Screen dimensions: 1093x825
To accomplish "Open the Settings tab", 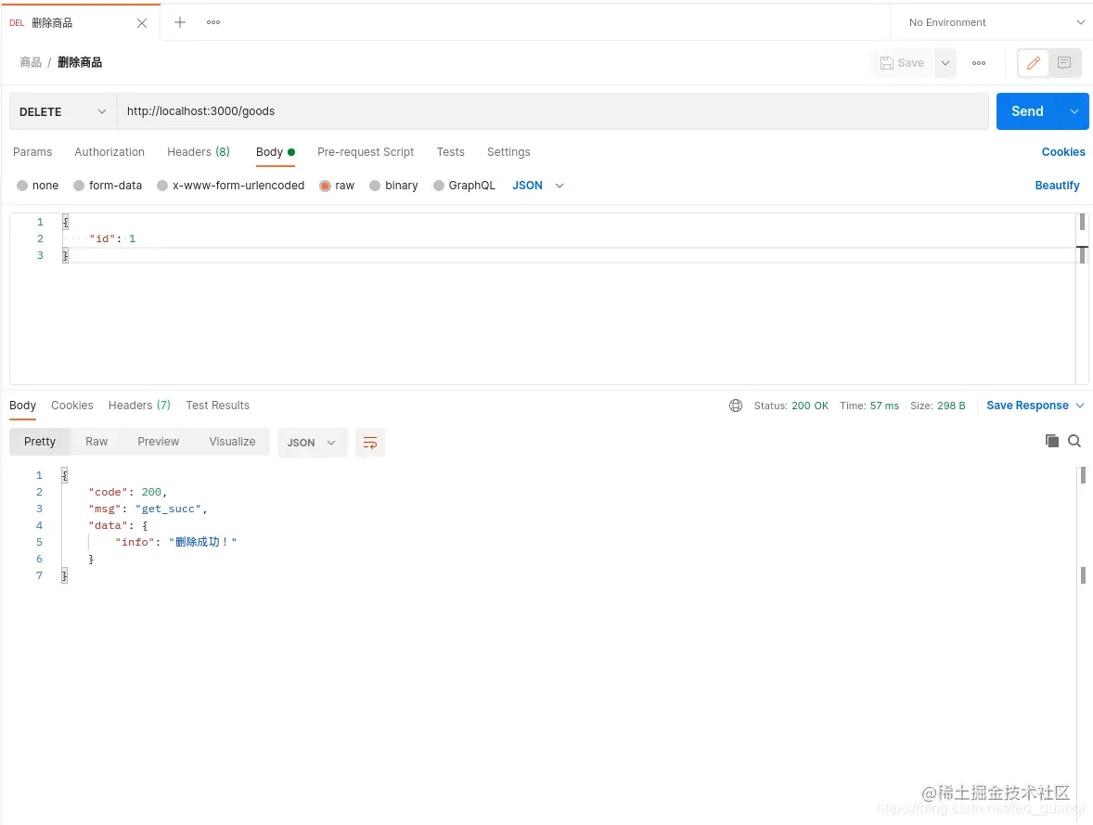I will tap(508, 152).
